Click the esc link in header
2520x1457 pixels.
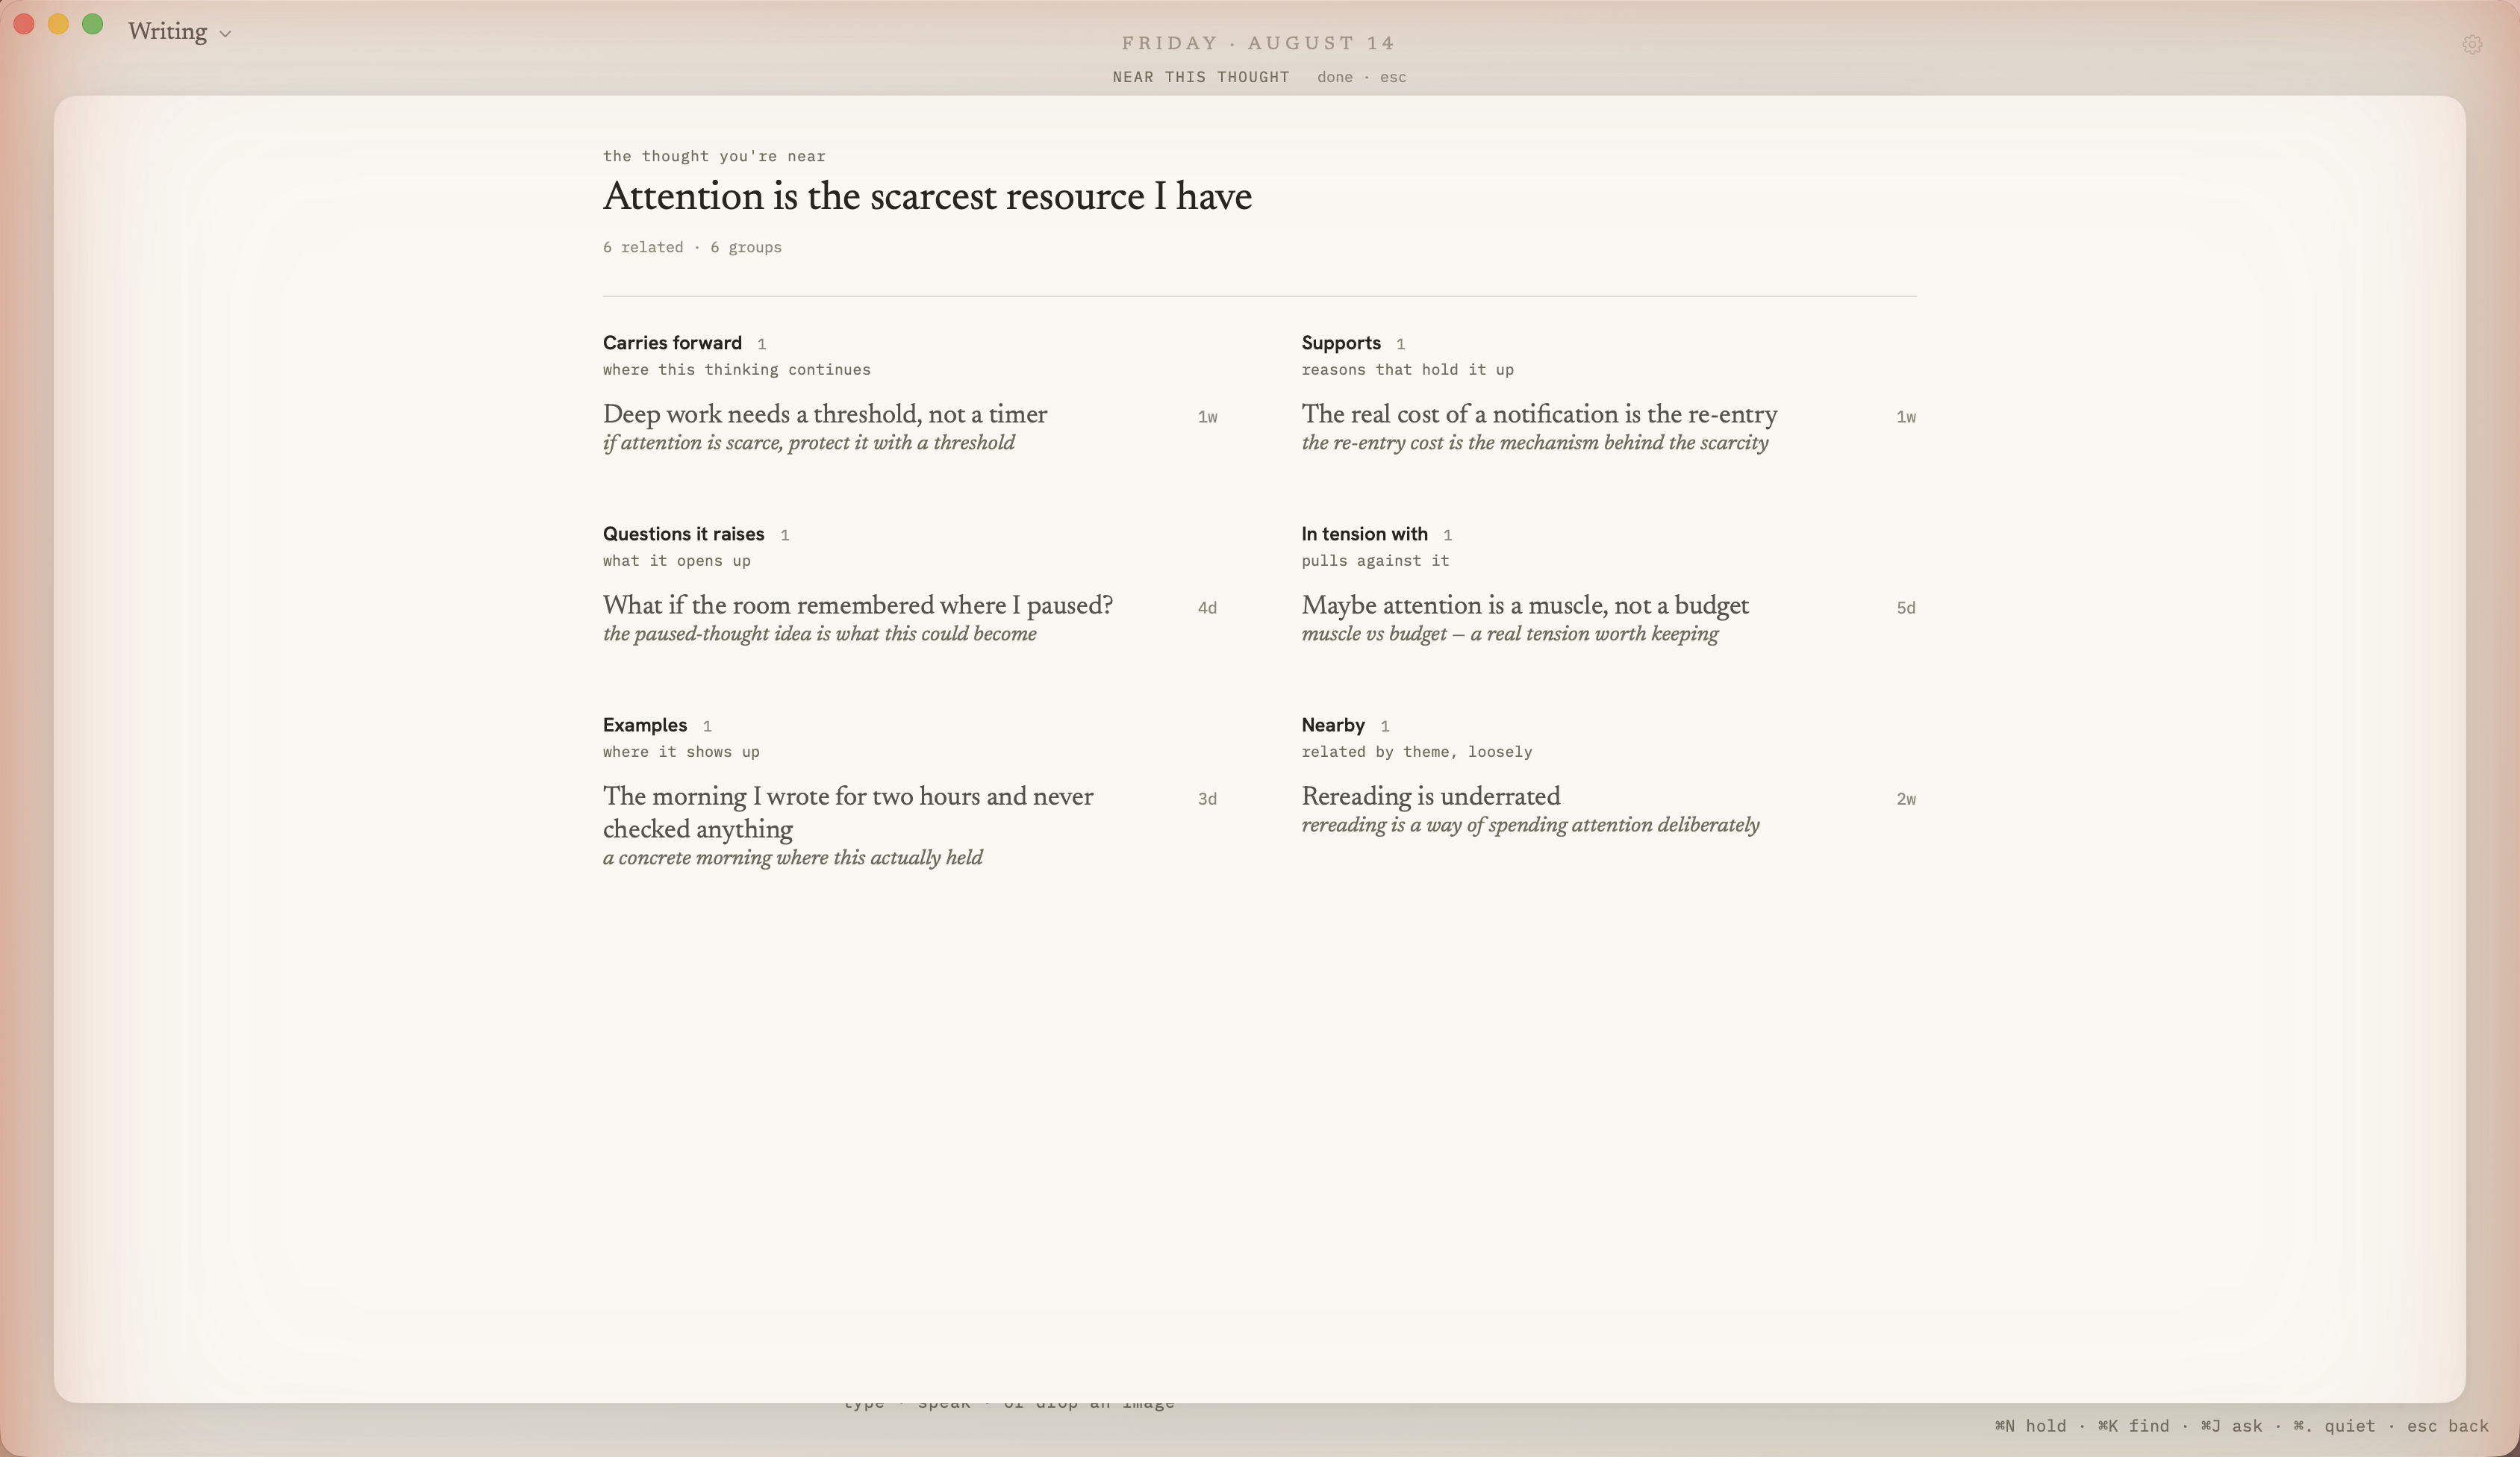pyautogui.click(x=1393, y=77)
